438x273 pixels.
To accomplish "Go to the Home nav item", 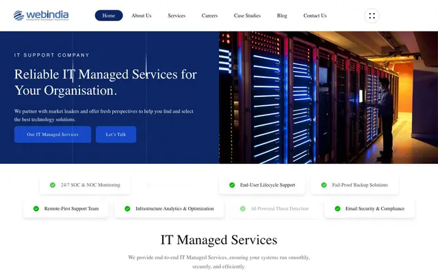I will 109,16.
